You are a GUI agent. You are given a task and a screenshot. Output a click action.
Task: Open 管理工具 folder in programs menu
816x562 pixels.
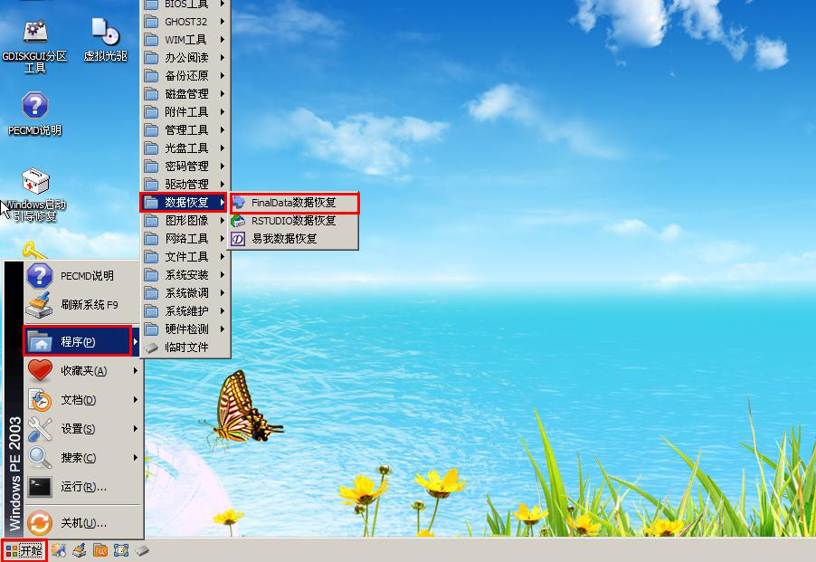185,130
